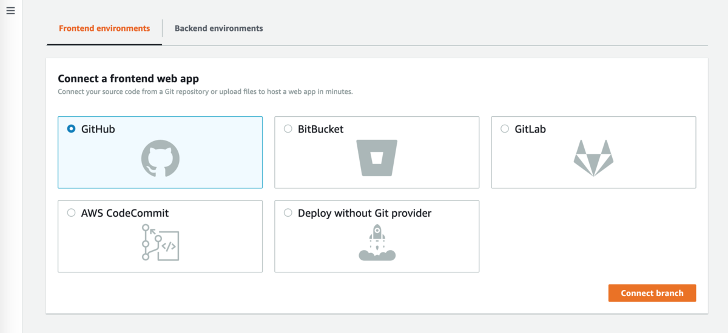Click the AWS CodeCommit label text
Screen dimensions: 728x333
125,213
